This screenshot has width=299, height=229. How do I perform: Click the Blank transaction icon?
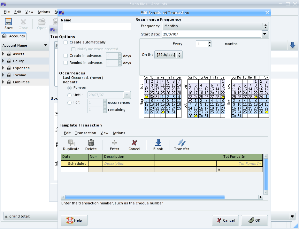click(x=158, y=145)
